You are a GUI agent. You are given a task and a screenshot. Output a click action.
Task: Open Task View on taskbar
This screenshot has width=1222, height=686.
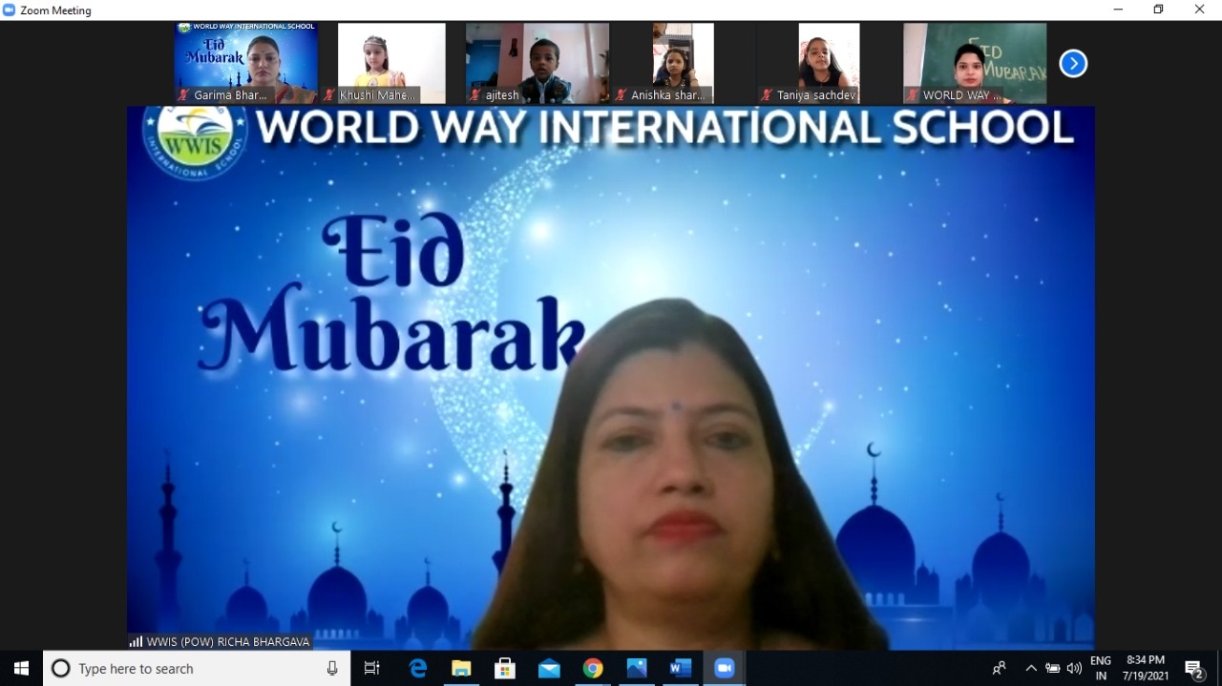[372, 669]
